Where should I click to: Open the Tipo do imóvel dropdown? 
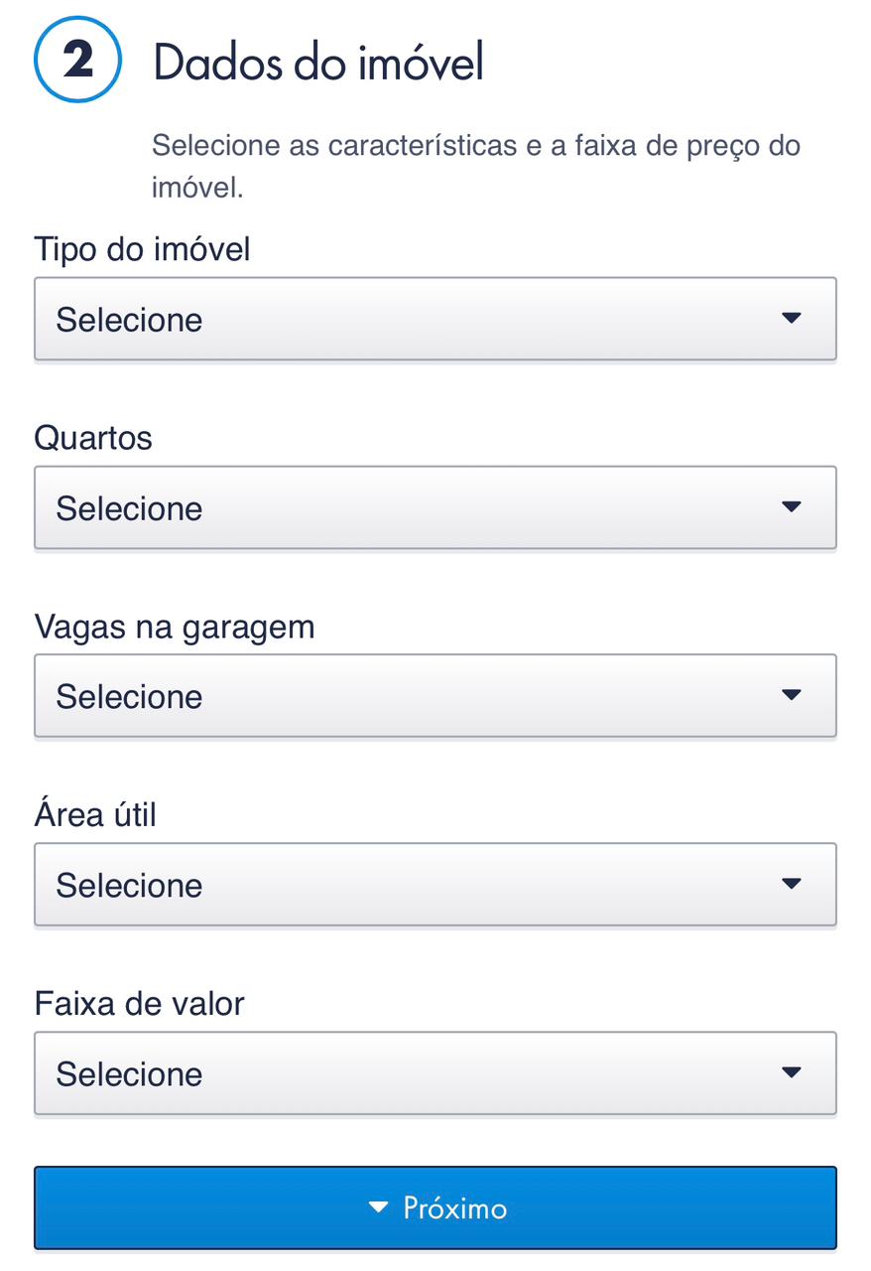(435, 319)
